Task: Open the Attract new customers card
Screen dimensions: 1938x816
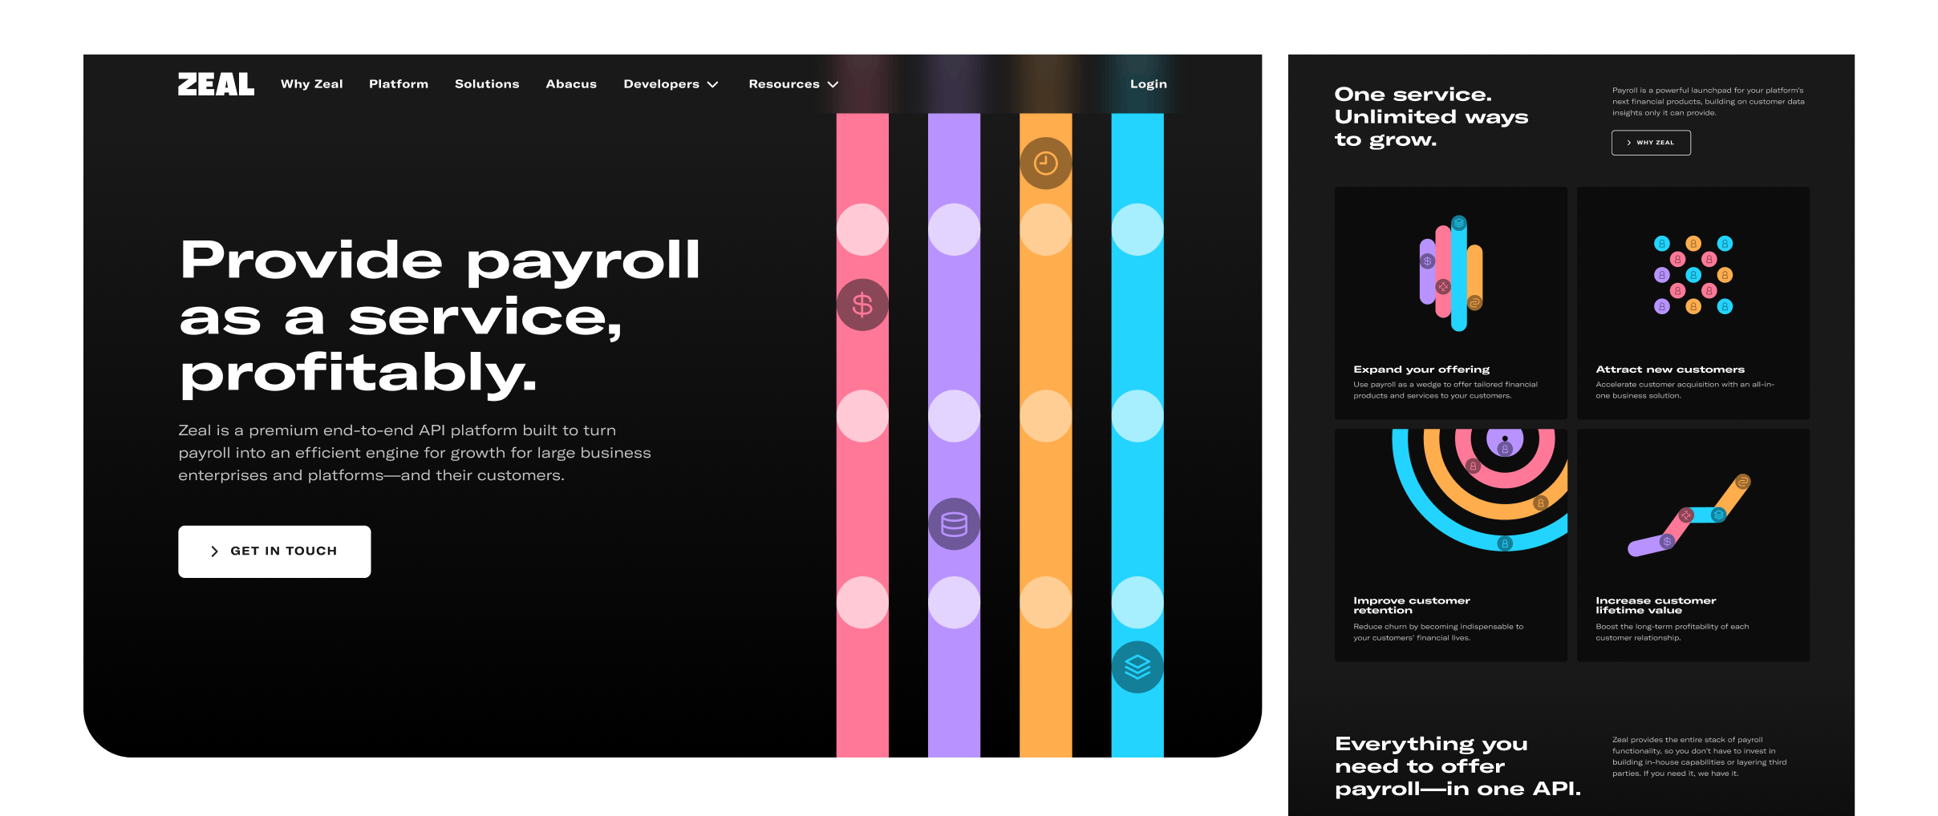Action: pyautogui.click(x=1693, y=303)
